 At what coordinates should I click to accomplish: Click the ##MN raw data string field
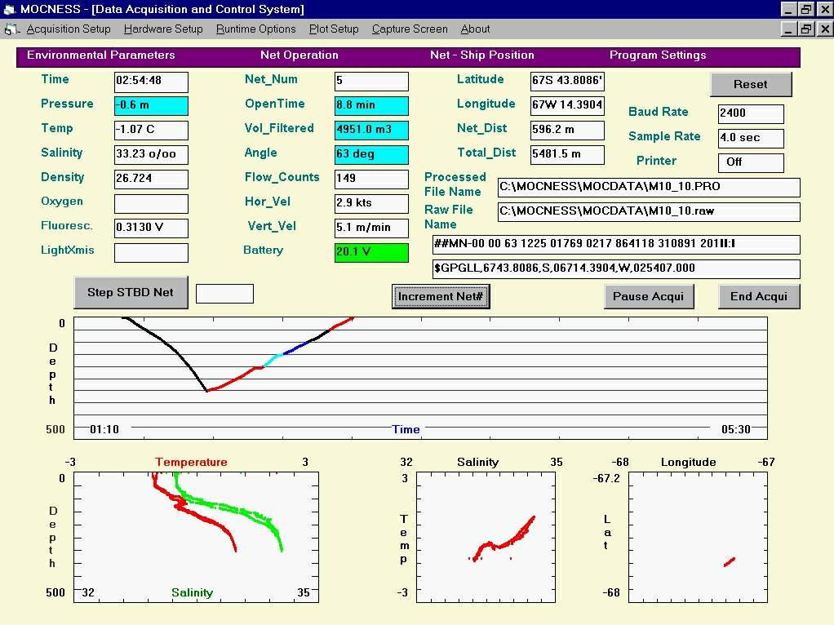[x=616, y=245]
